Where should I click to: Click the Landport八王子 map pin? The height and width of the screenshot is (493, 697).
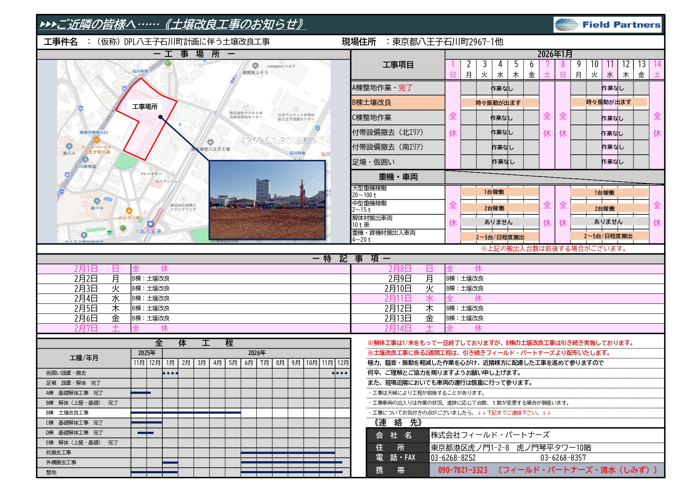pos(256,66)
